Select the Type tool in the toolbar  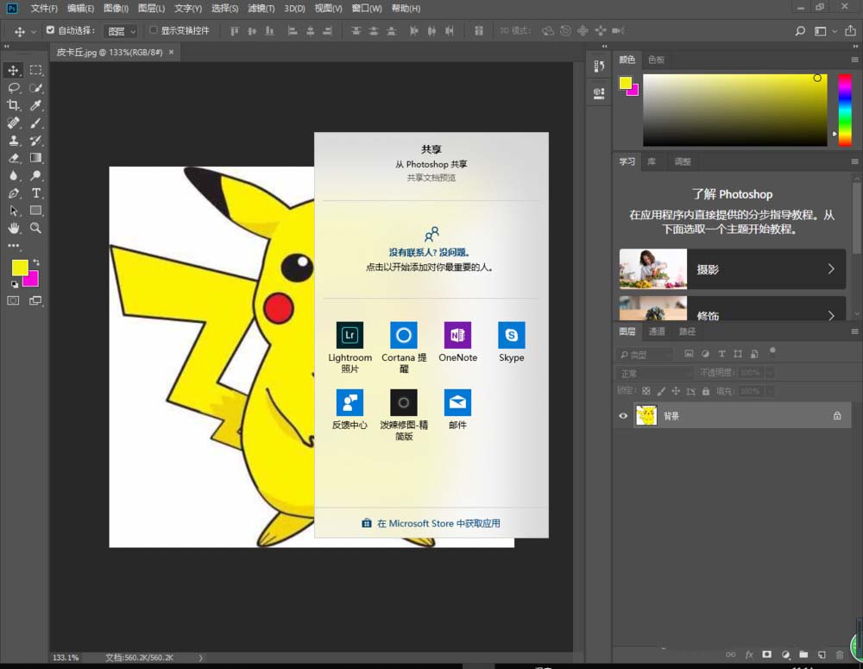[36, 192]
